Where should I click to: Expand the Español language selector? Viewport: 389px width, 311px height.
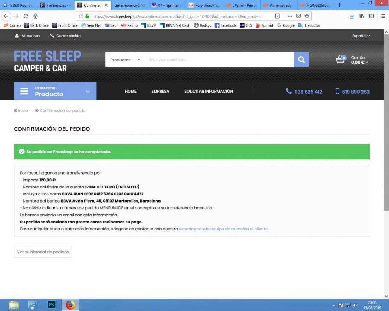tap(361, 36)
